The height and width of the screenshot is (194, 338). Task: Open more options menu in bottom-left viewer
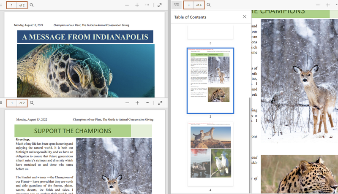[147, 103]
